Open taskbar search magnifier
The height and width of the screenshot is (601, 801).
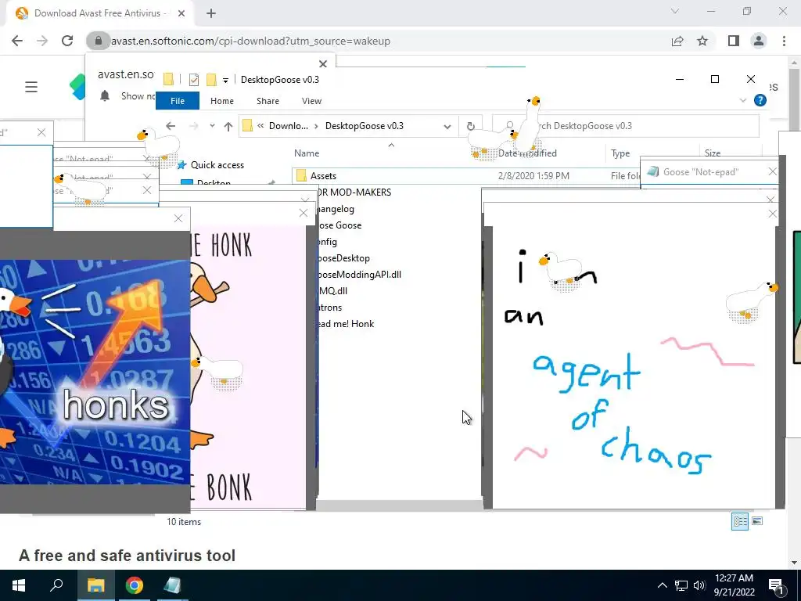[56, 585]
